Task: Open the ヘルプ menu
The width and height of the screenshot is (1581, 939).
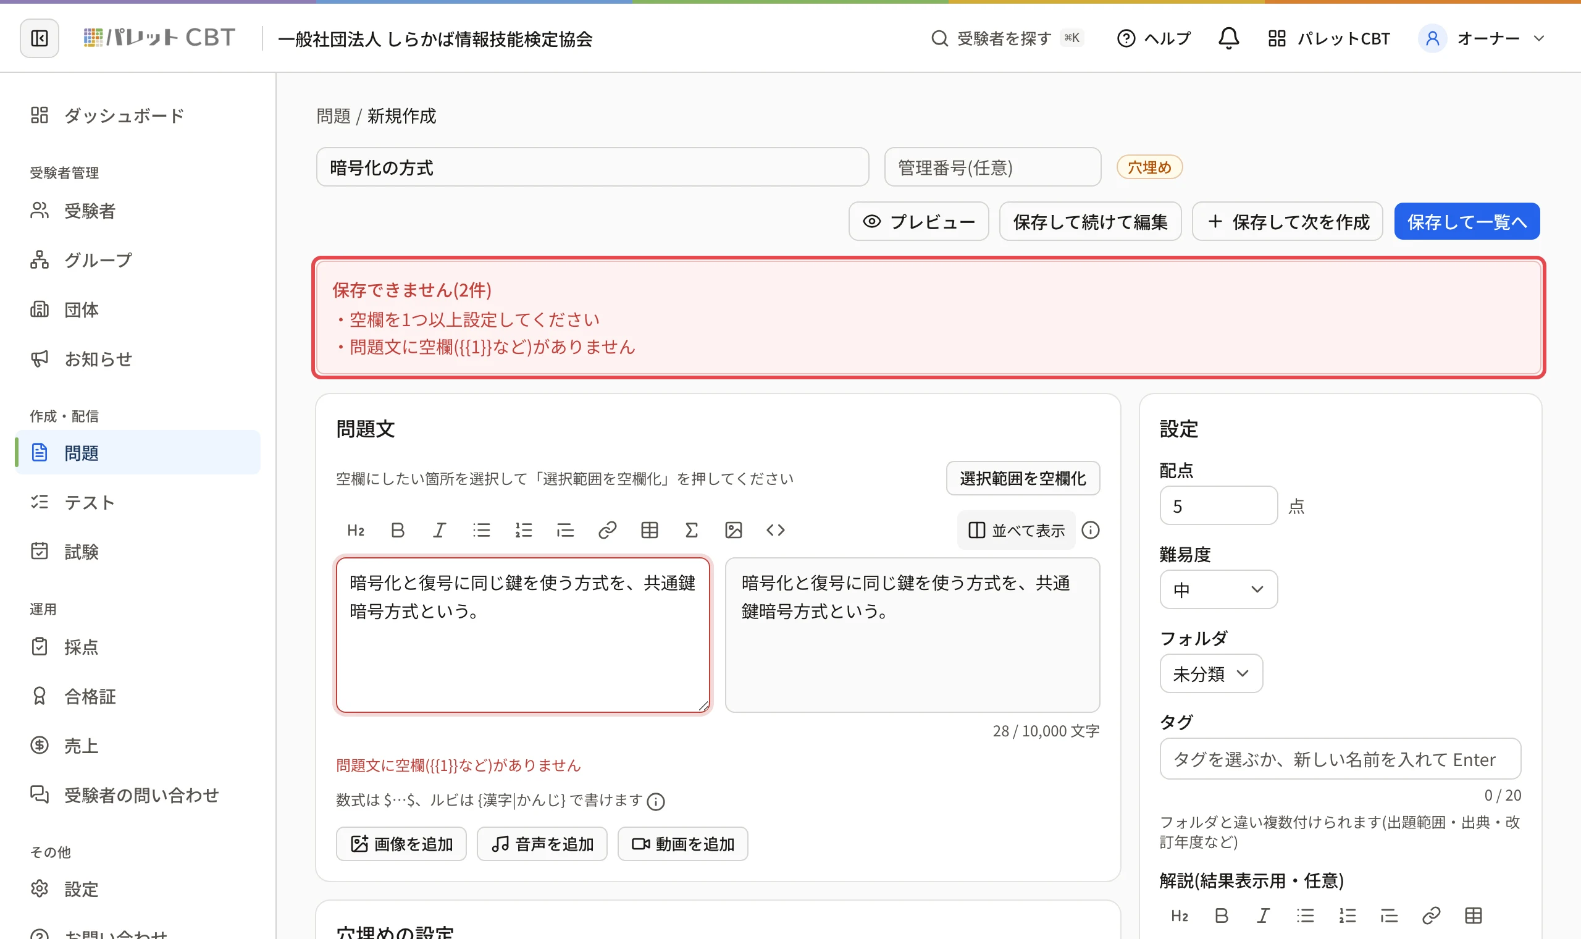Action: pyautogui.click(x=1154, y=38)
